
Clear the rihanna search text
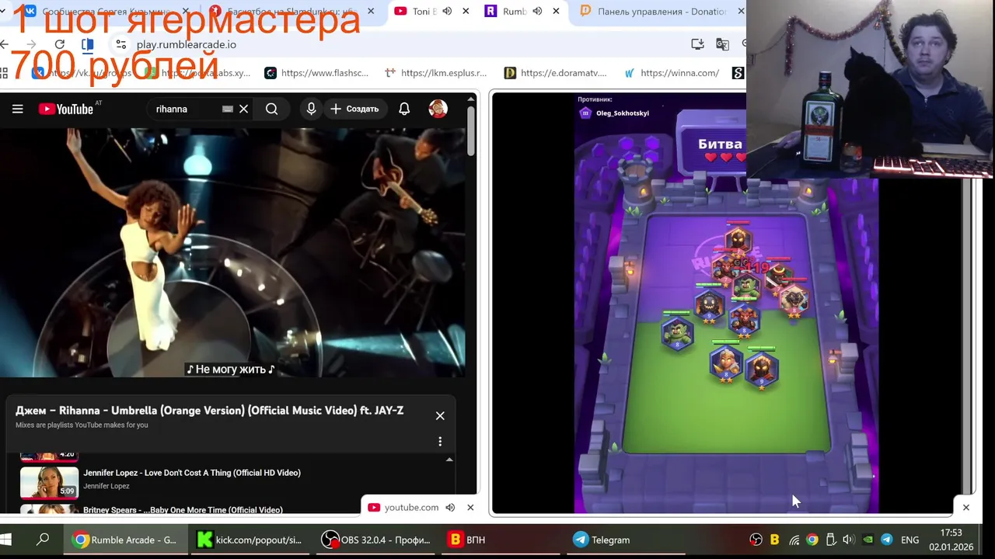pyautogui.click(x=243, y=109)
